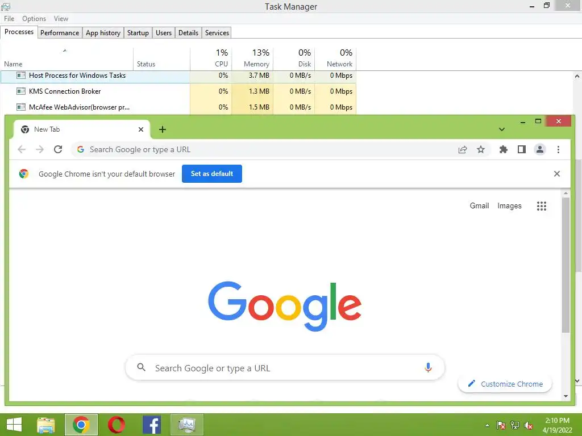
Task: Switch to the App history tab
Action: pyautogui.click(x=103, y=32)
